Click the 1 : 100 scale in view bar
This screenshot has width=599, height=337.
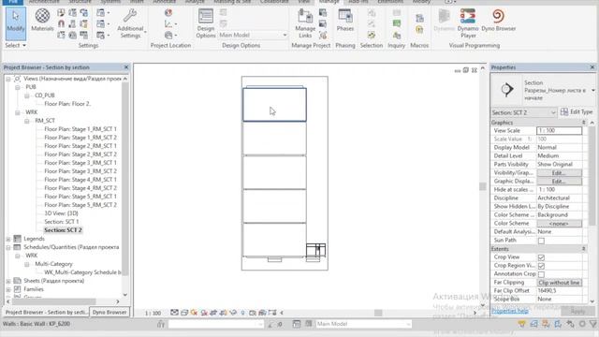pyautogui.click(x=153, y=313)
